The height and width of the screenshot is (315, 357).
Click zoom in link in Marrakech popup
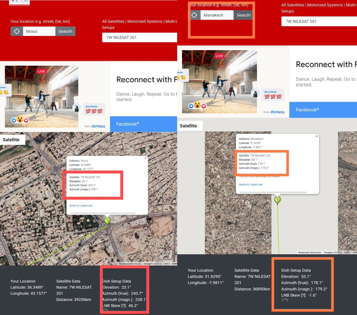point(244,184)
